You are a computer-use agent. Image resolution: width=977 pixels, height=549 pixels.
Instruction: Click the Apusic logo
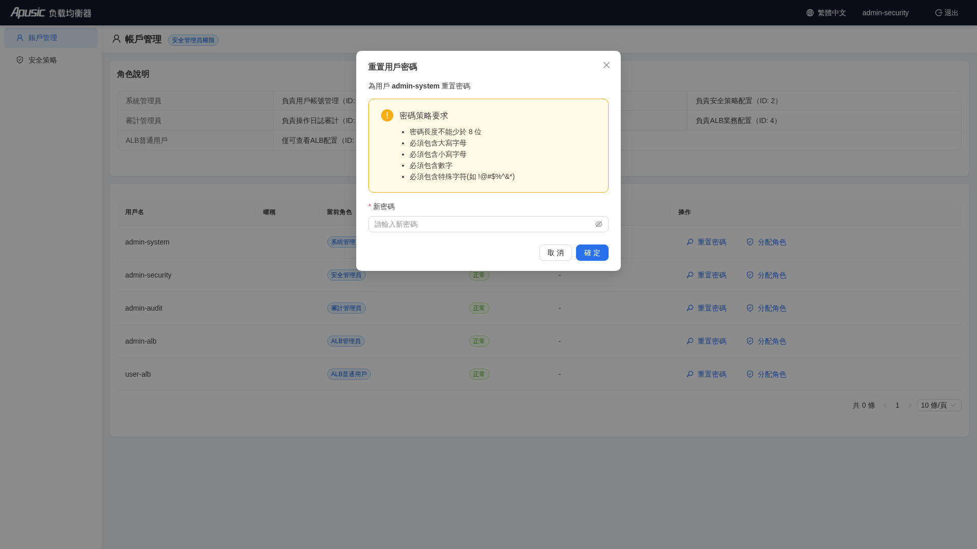pyautogui.click(x=51, y=13)
